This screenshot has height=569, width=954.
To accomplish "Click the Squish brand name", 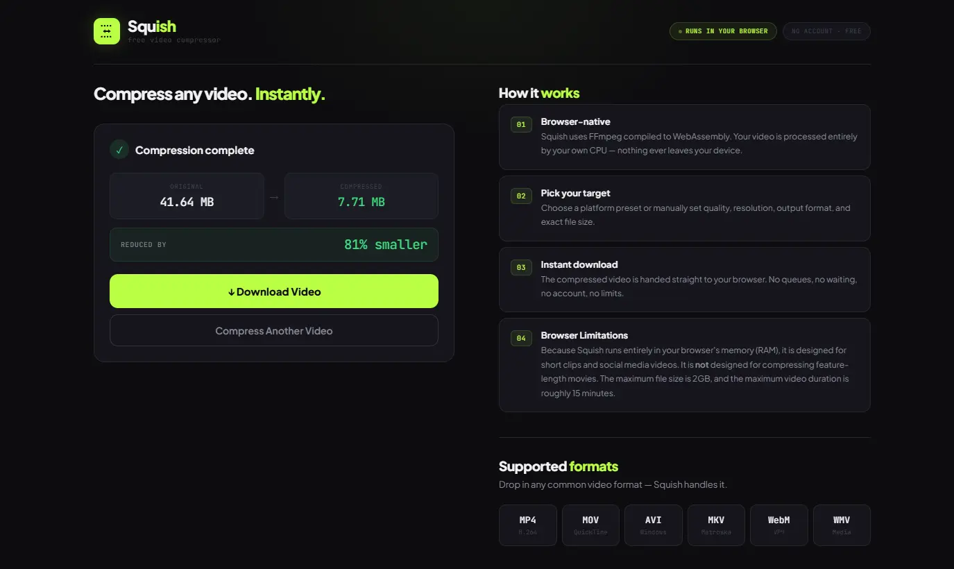I will click(x=152, y=26).
